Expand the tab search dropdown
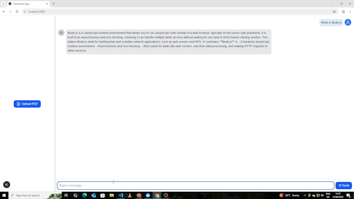The width and height of the screenshot is (354, 199). (3, 4)
